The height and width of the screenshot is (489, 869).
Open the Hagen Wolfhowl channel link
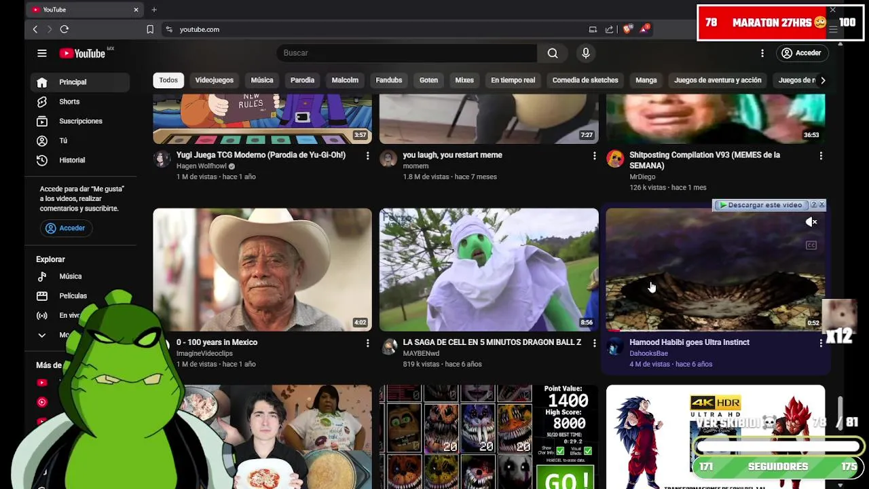(x=201, y=166)
